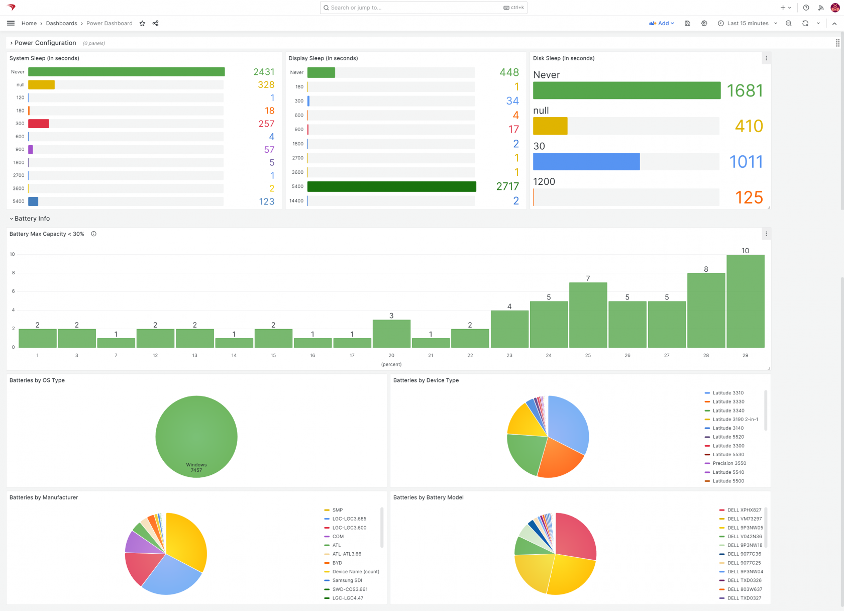Click Disk Sleep value 1011
The width and height of the screenshot is (844, 611).
746,162
